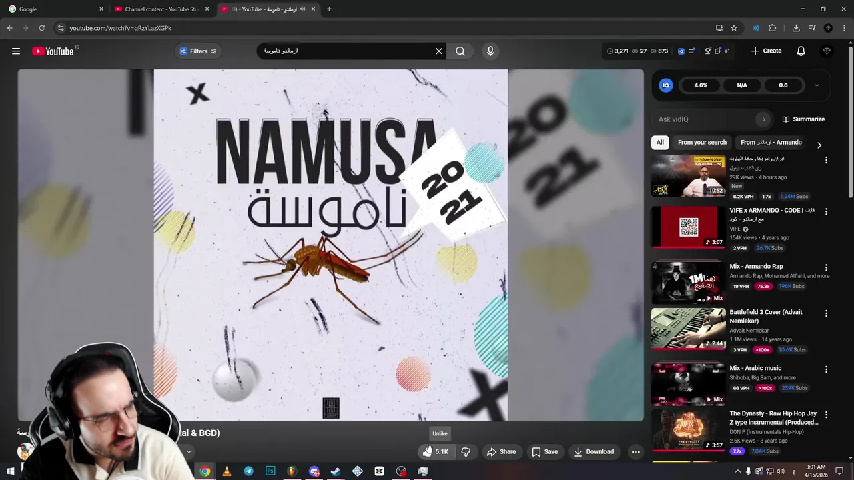This screenshot has height=480, width=854.
Task: Open Chrome downloads icon
Action: pyautogui.click(x=796, y=28)
